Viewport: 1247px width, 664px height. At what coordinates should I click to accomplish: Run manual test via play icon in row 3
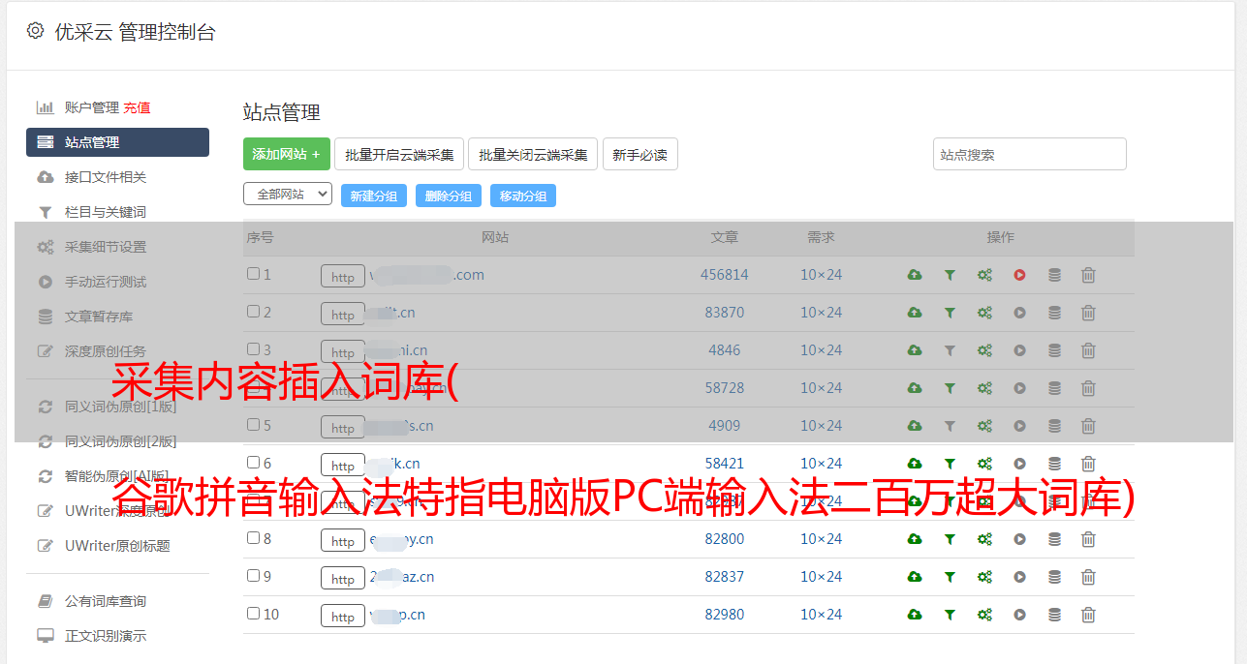pos(1019,350)
